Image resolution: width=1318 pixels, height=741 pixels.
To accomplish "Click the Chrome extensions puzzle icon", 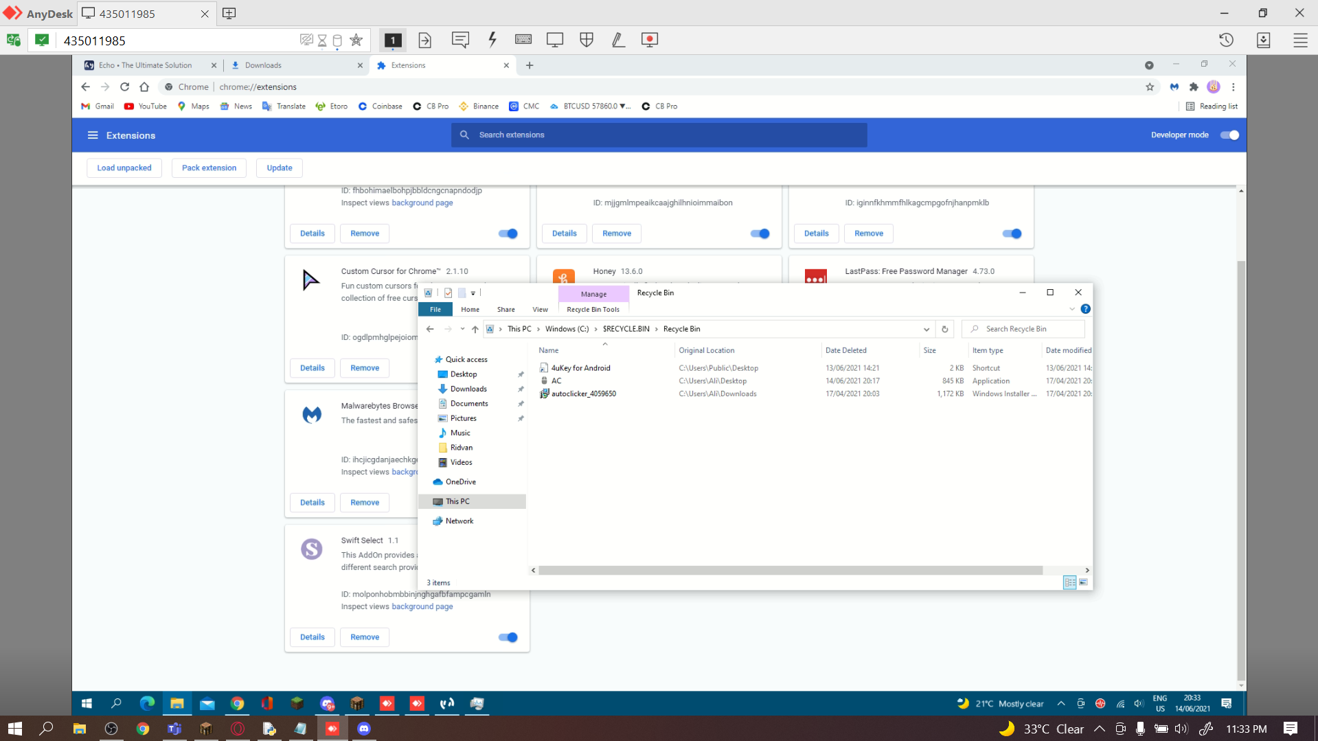I will (x=1194, y=87).
